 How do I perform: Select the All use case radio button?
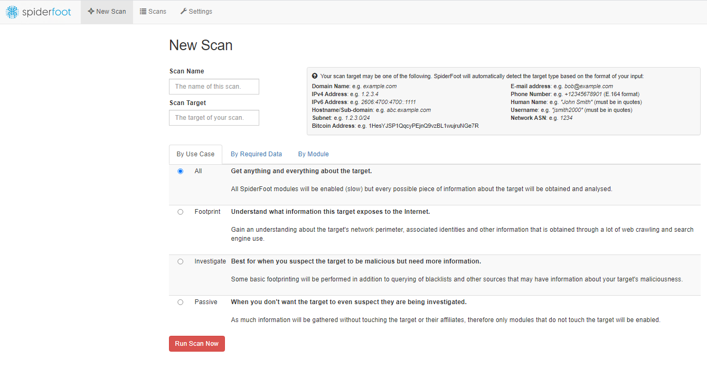click(x=181, y=171)
